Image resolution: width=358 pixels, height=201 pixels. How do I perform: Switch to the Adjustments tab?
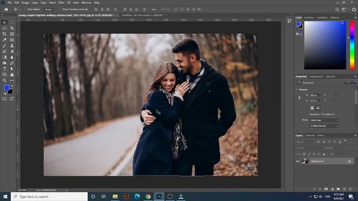316,76
